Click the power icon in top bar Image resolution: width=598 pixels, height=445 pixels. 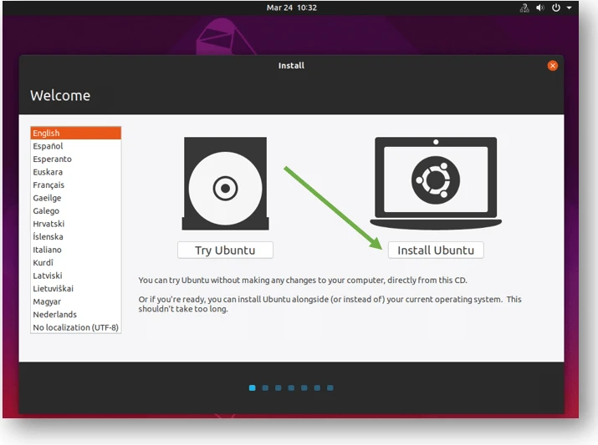point(556,8)
